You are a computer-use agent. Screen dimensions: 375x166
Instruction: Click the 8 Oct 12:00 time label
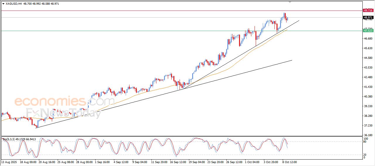[290, 162]
